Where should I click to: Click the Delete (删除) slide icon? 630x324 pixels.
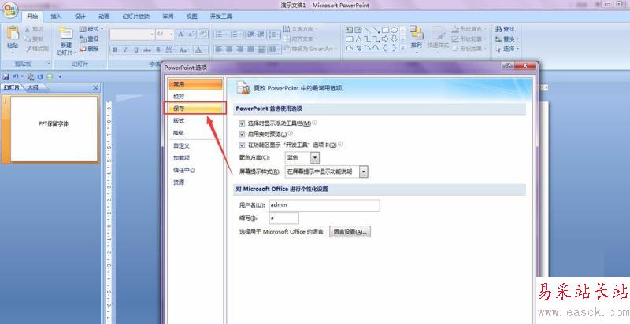point(83,49)
